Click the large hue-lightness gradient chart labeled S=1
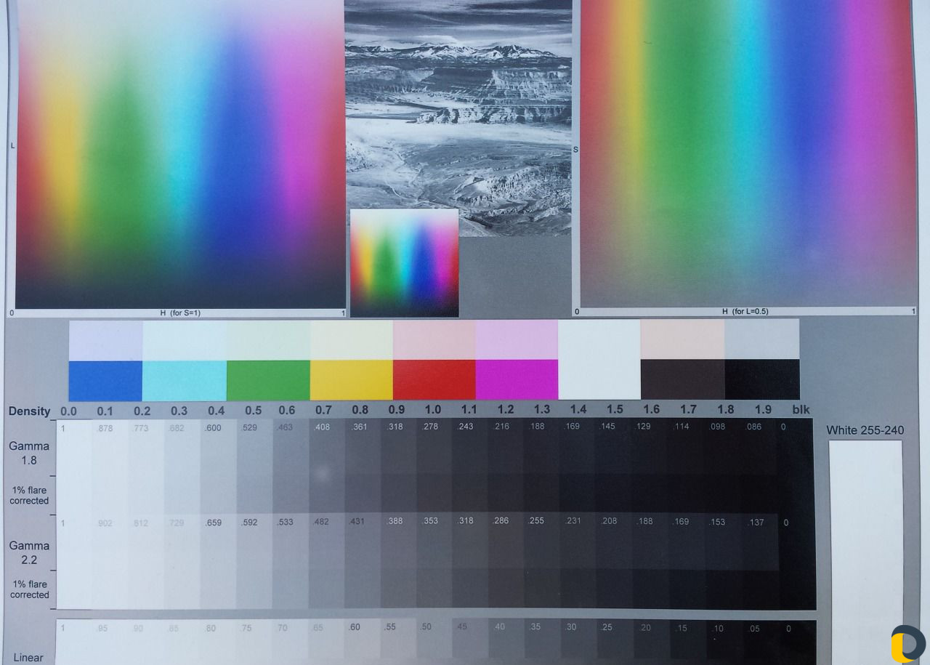 tap(180, 154)
